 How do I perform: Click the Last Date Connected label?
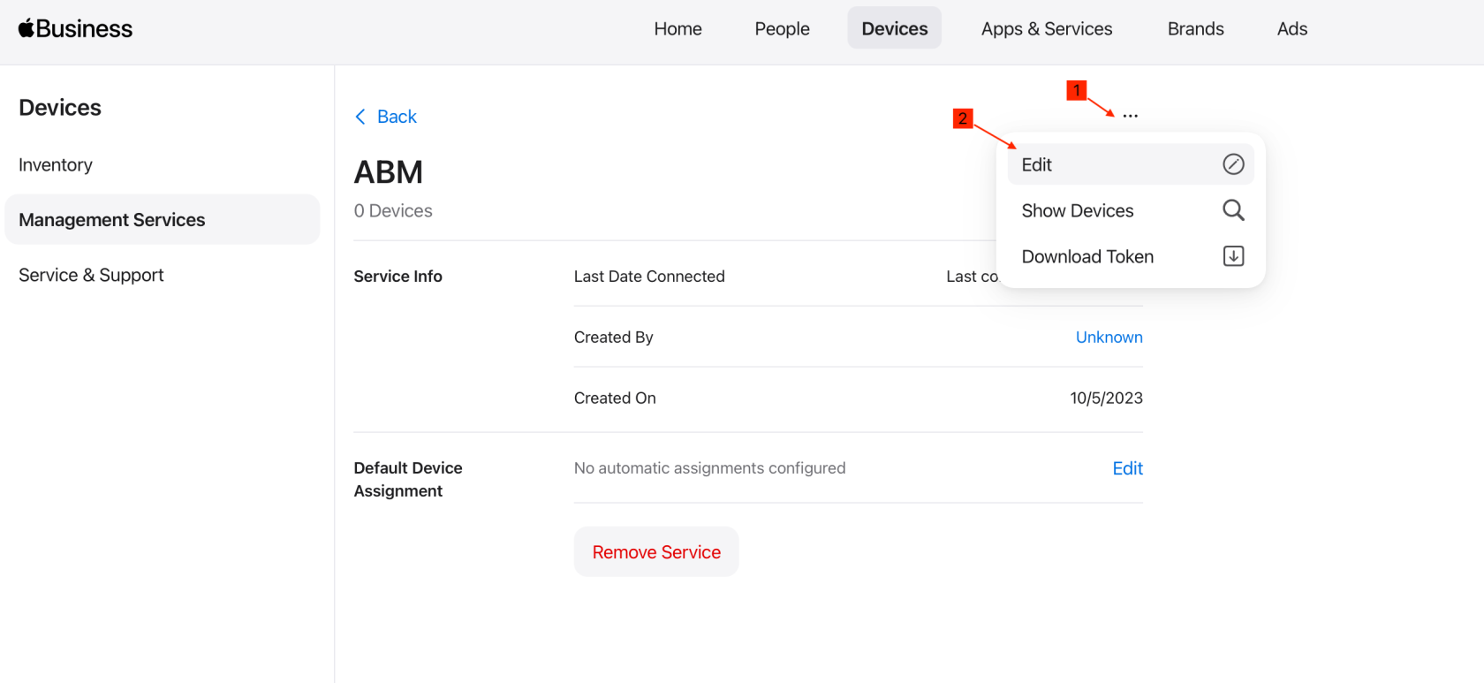click(649, 277)
